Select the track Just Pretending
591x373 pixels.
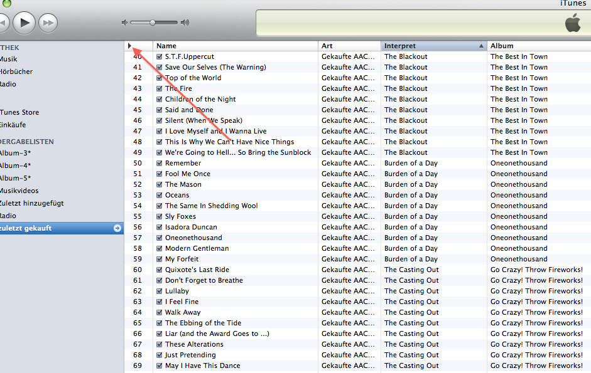click(x=190, y=355)
